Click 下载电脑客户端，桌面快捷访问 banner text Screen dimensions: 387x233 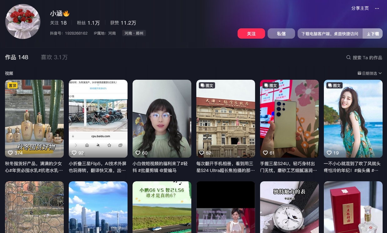click(x=330, y=34)
